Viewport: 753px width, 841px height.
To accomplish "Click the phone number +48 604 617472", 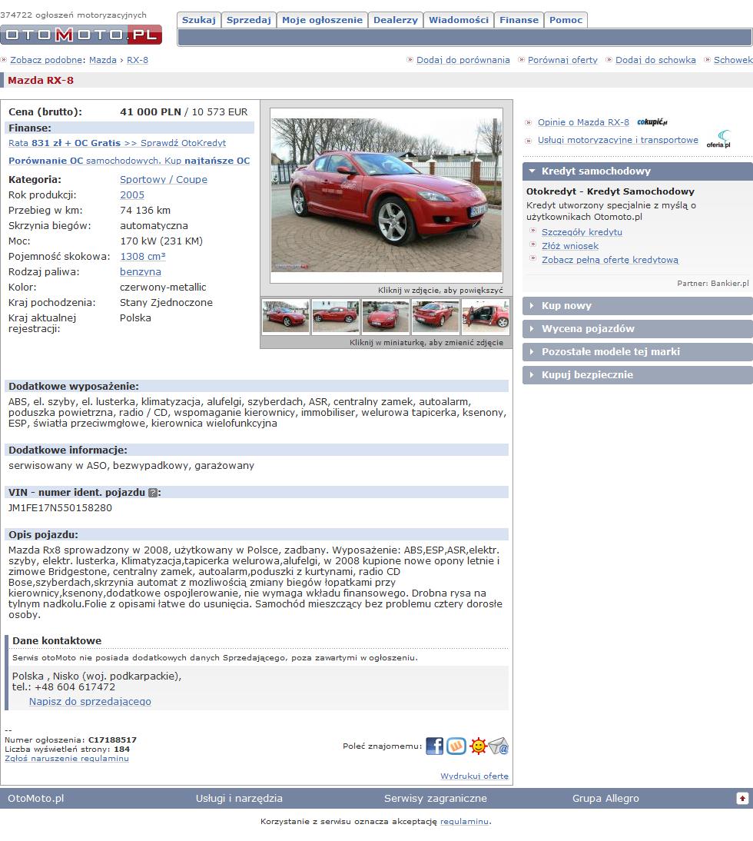I will coord(75,687).
